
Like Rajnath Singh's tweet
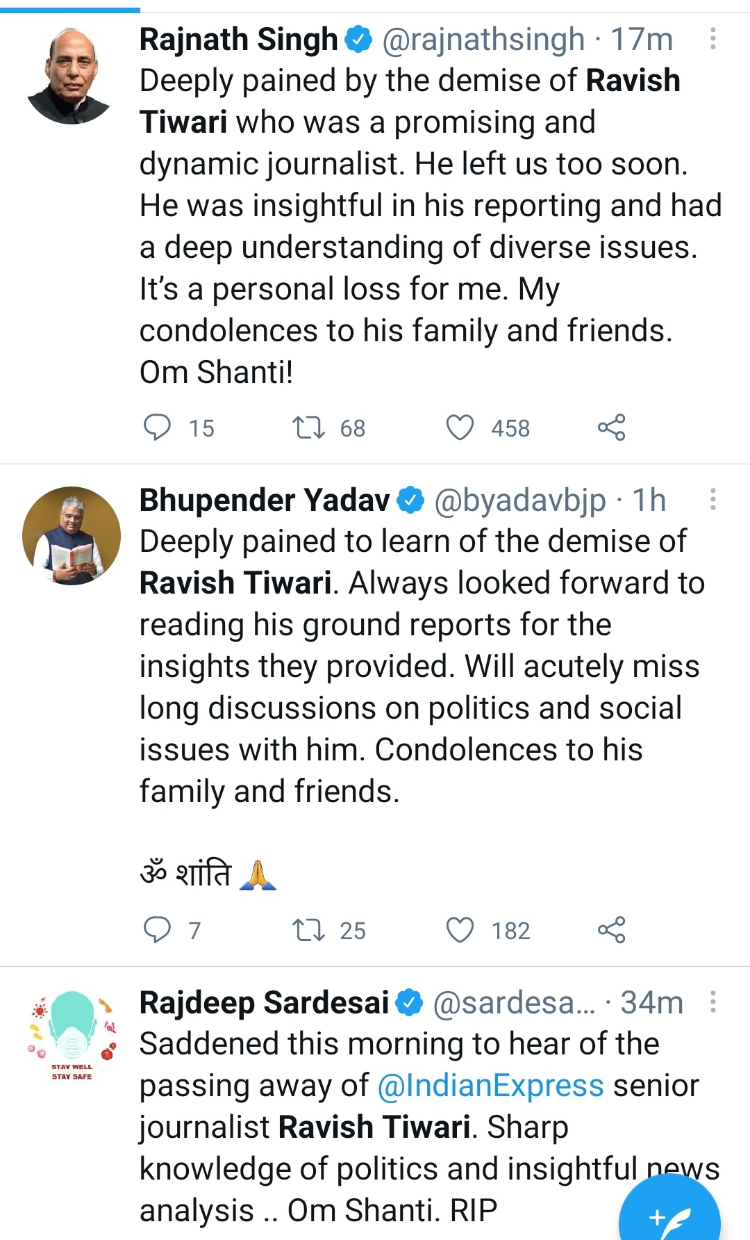[x=460, y=427]
